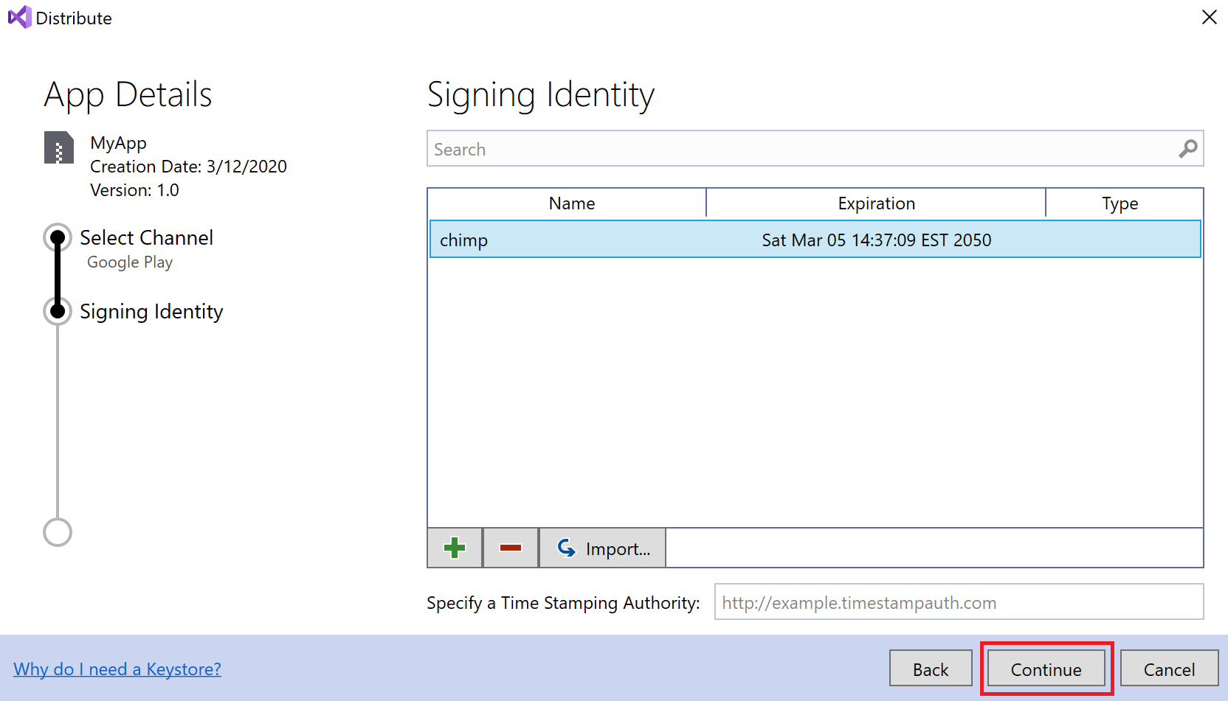Click the green plus add keystore icon

coord(455,548)
